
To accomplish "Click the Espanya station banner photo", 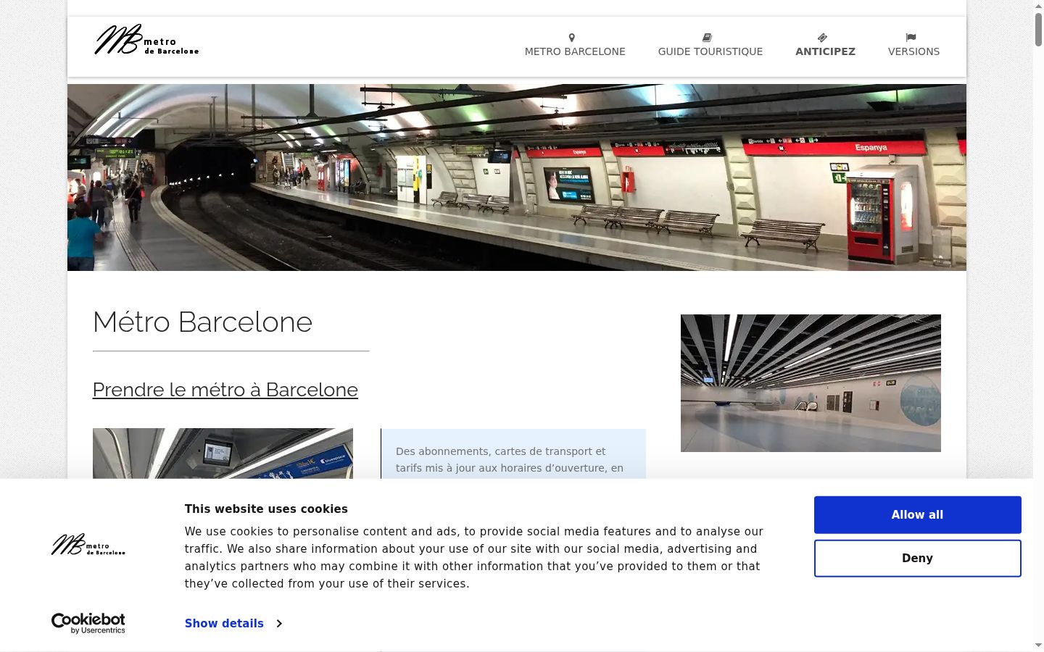I will [x=516, y=177].
